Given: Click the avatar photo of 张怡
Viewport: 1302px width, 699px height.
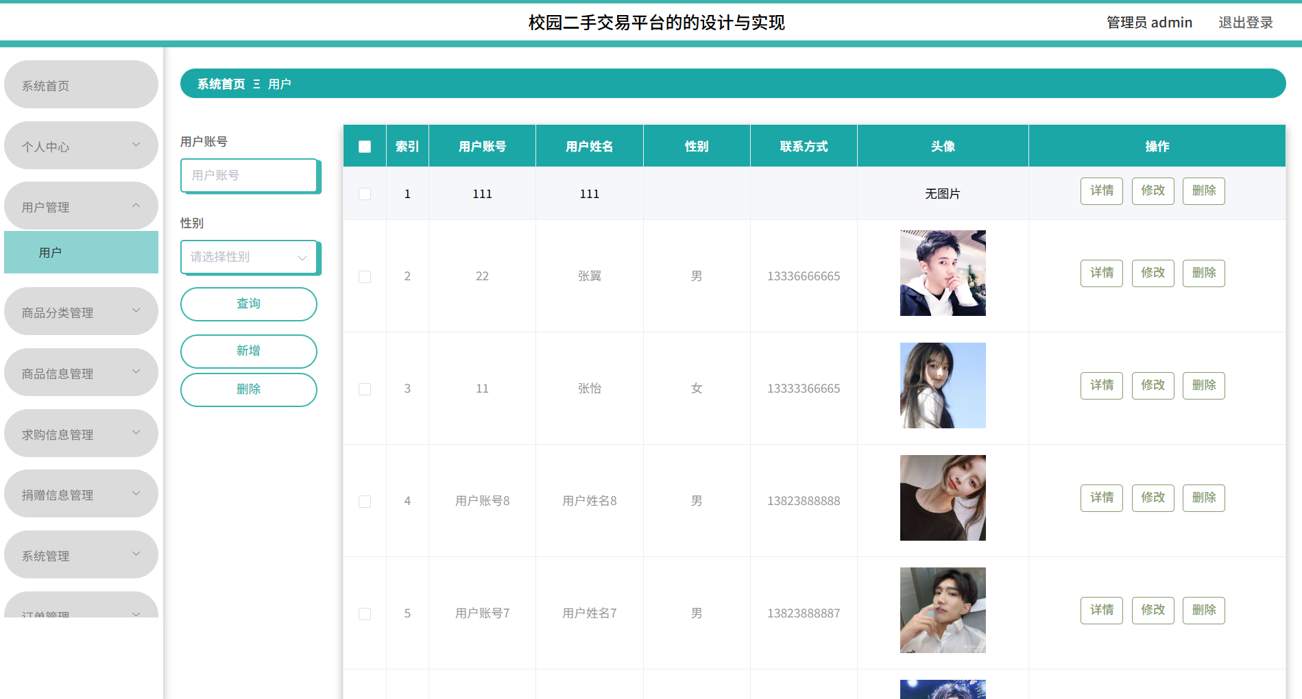Looking at the screenshot, I should [943, 385].
